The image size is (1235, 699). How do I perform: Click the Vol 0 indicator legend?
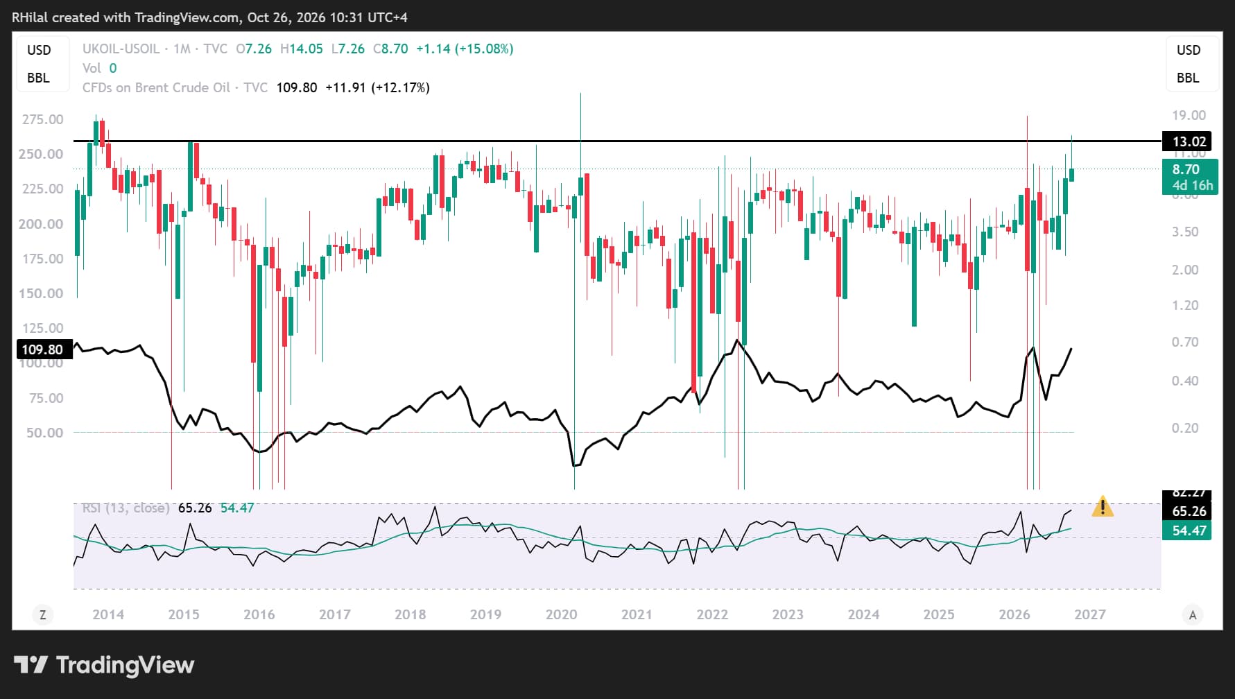[x=100, y=68]
